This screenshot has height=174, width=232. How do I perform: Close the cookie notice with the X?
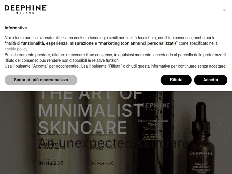224,10
